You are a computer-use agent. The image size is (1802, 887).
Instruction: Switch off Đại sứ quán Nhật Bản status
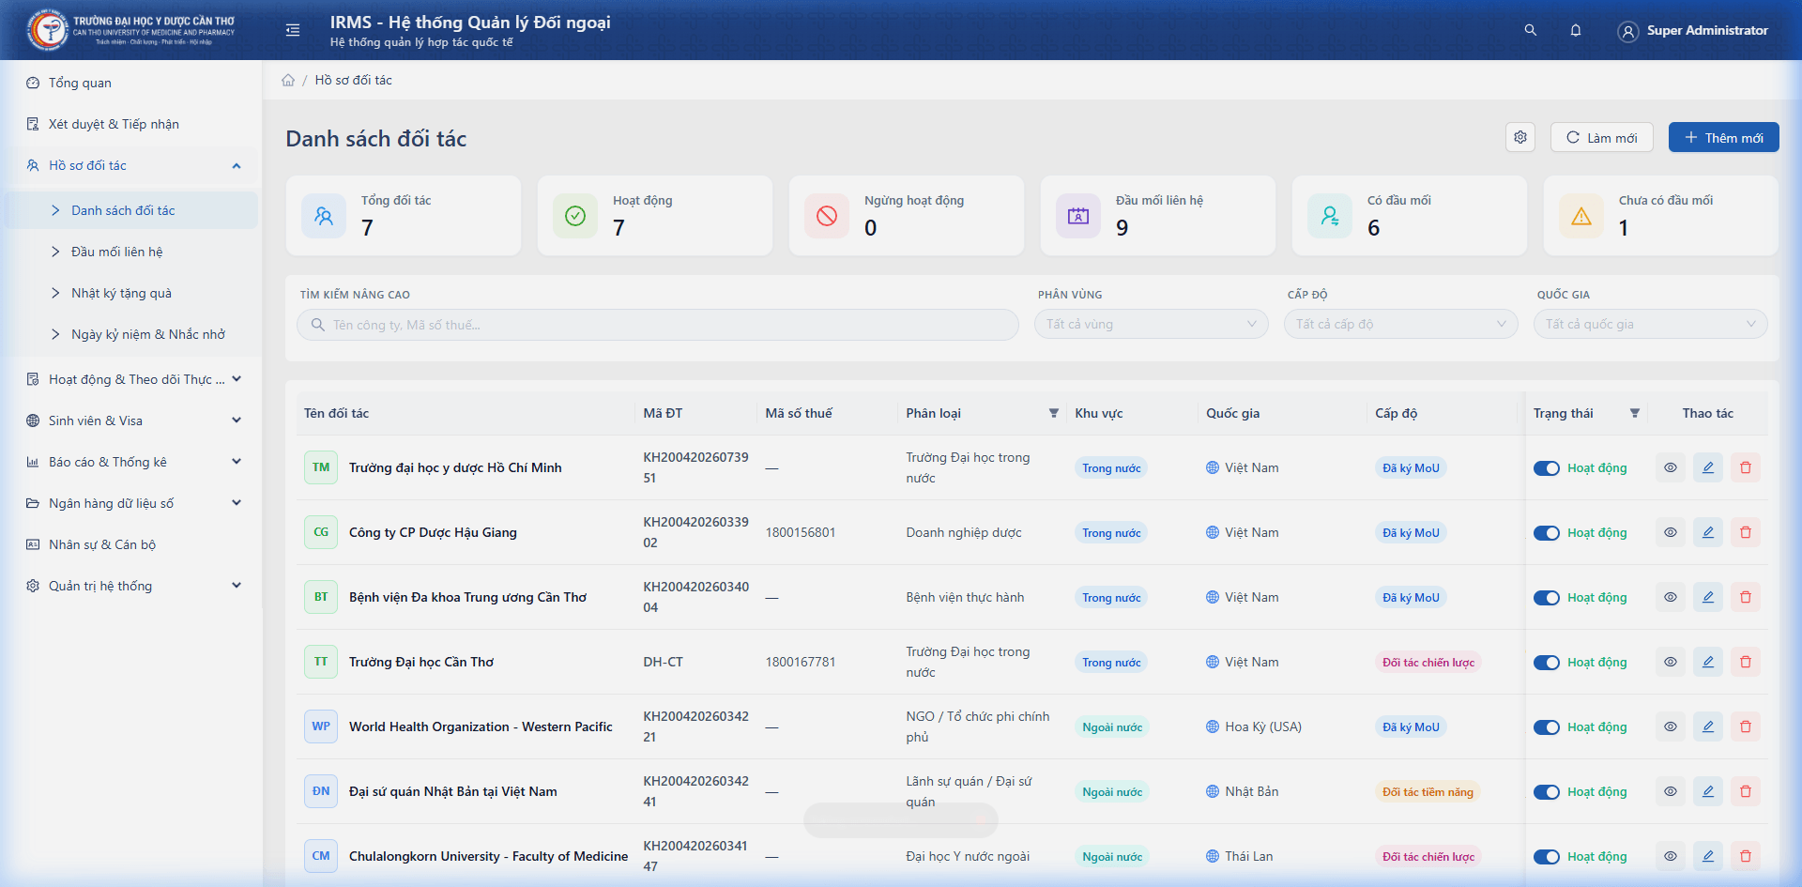(1546, 792)
